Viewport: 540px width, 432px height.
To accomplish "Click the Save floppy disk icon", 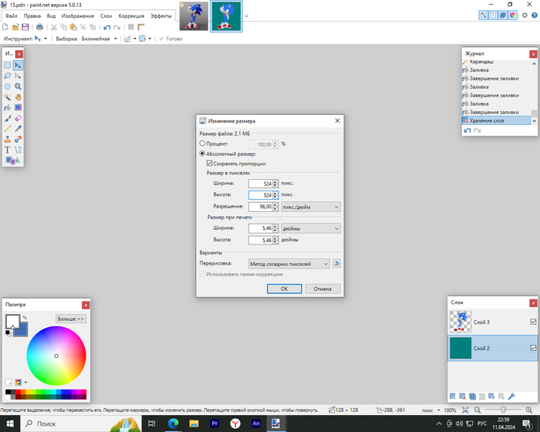I will tap(25, 27).
